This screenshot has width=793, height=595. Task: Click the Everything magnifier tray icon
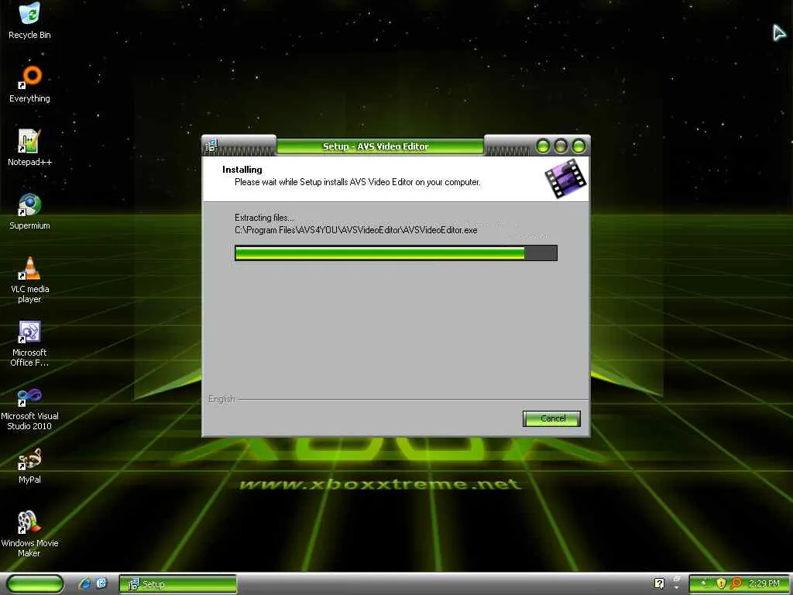click(736, 583)
